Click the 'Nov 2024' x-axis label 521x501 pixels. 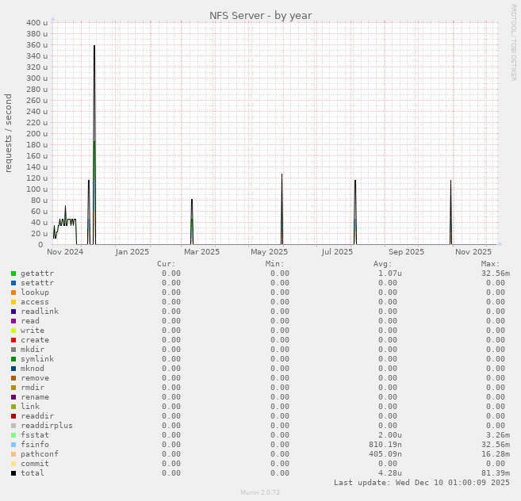pos(65,252)
